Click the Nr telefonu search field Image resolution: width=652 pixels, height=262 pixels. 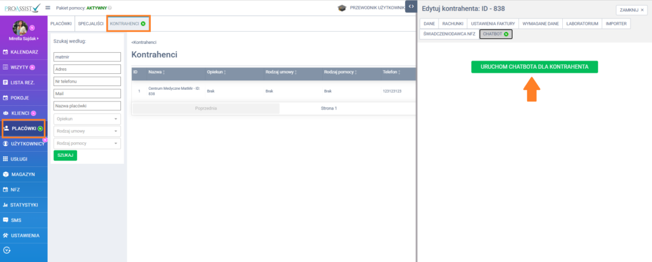87,81
